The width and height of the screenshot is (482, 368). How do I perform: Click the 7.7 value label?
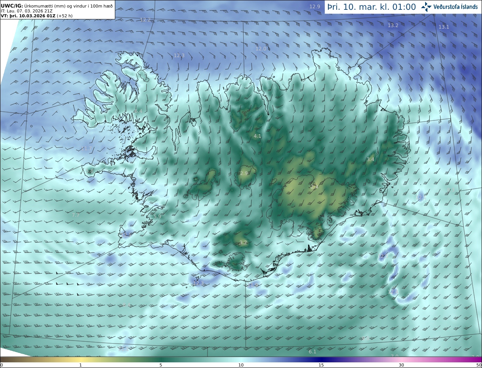click(x=76, y=215)
